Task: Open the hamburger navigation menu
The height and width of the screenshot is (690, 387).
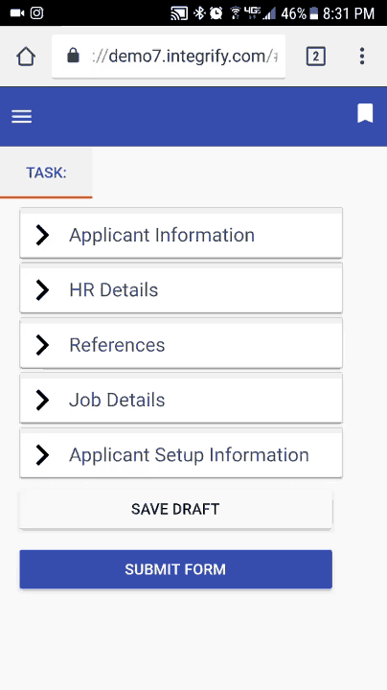Action: pyautogui.click(x=21, y=116)
